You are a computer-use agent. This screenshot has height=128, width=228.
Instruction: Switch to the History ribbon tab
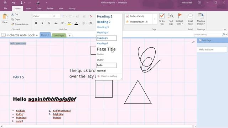coord(72,9)
